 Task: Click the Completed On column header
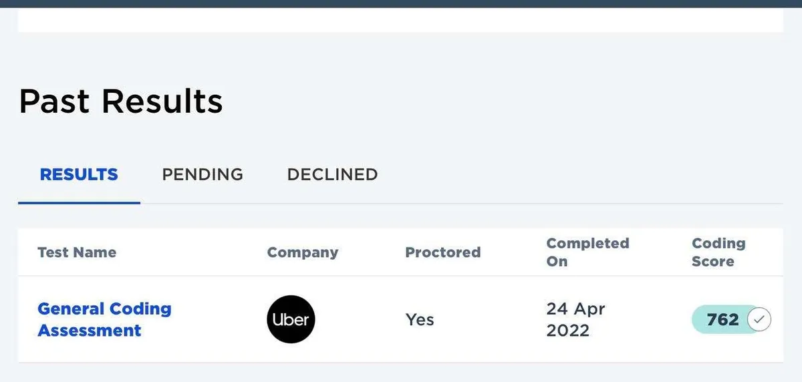coord(587,252)
